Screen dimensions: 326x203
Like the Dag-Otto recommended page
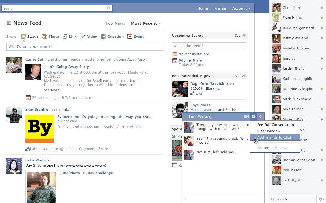(197, 94)
